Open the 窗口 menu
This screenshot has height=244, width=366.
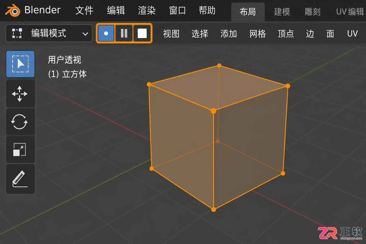click(177, 11)
